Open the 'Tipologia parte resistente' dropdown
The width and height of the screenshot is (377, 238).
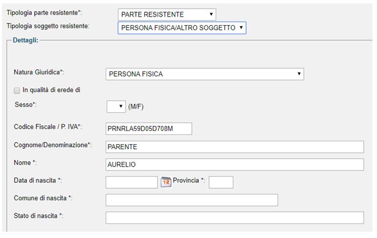(x=167, y=14)
